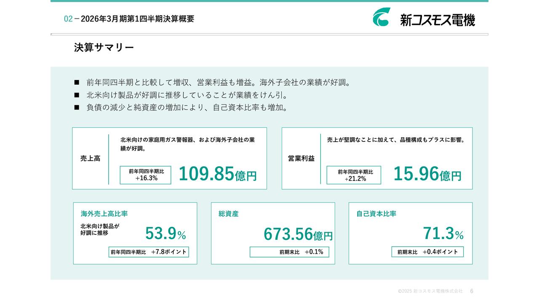Screen dimensions: 539x303
Task: Select the 売上が堅調なことに加えて description
Action: coord(396,140)
